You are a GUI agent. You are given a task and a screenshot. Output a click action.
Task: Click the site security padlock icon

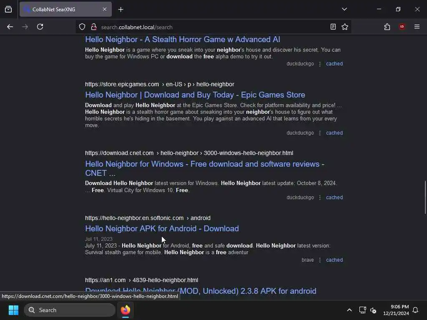click(x=94, y=27)
